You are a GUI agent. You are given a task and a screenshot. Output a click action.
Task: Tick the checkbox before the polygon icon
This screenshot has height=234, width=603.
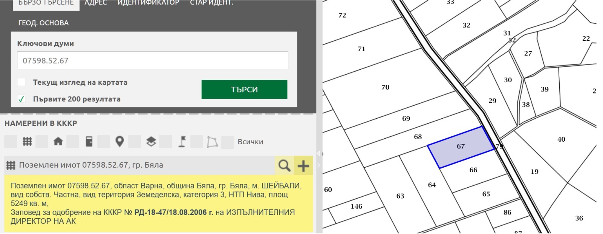197,142
